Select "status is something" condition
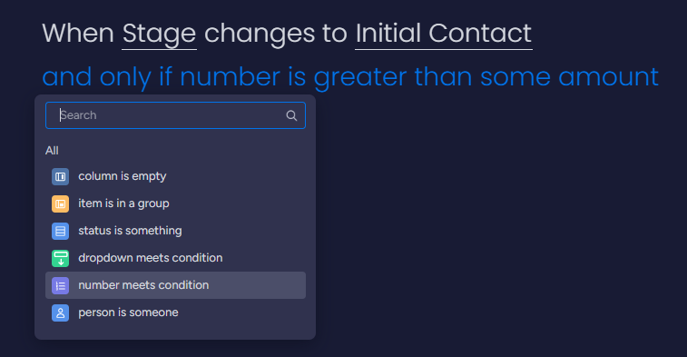This screenshot has width=687, height=357. pyautogui.click(x=175, y=231)
